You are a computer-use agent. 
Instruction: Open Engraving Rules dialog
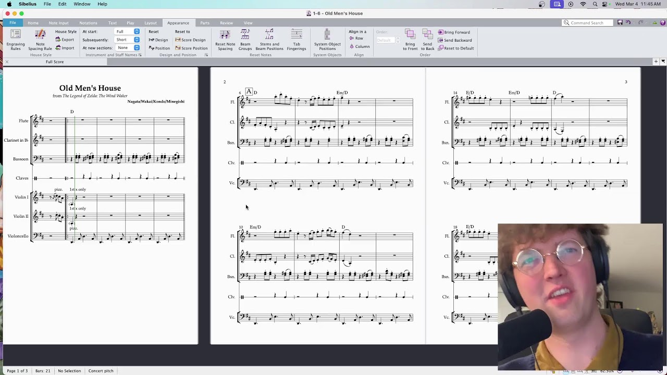(16, 40)
